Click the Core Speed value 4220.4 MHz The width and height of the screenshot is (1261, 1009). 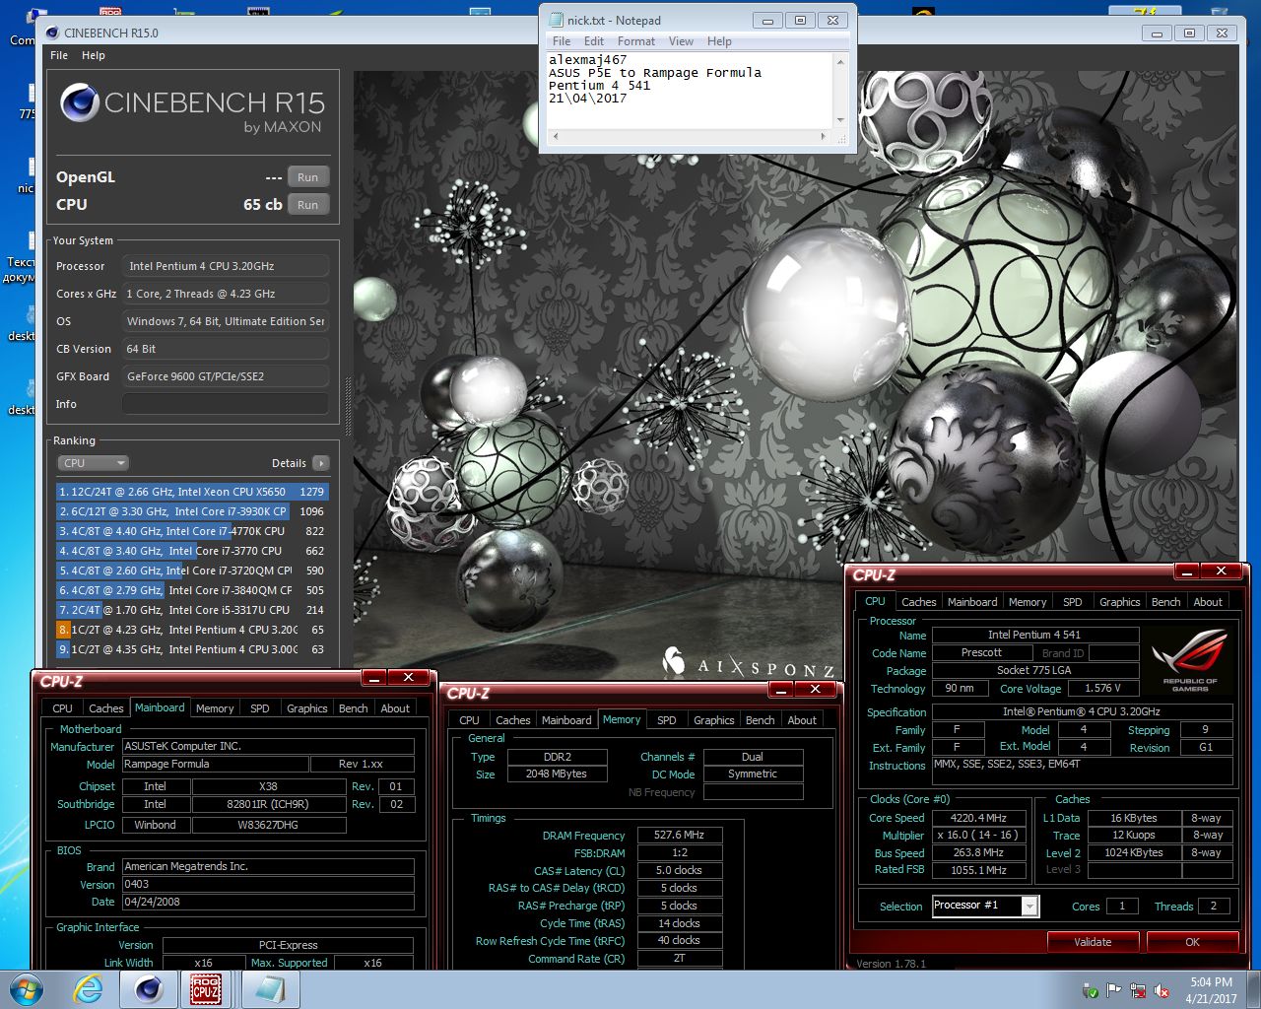[978, 818]
